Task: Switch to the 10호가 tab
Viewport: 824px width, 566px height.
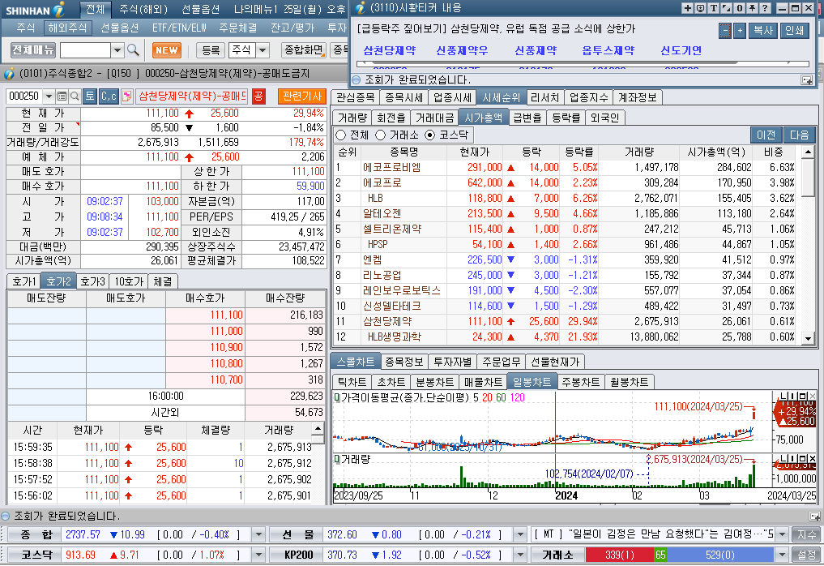Action: [129, 281]
